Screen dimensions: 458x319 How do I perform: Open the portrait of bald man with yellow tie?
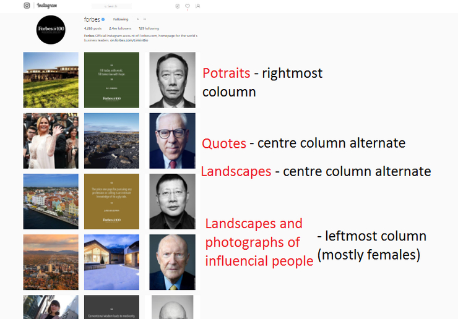(x=172, y=262)
